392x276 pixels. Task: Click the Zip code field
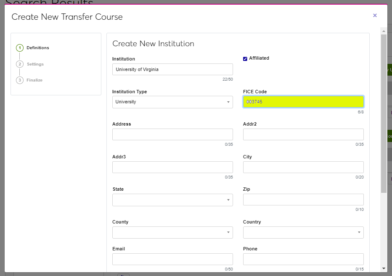point(303,200)
